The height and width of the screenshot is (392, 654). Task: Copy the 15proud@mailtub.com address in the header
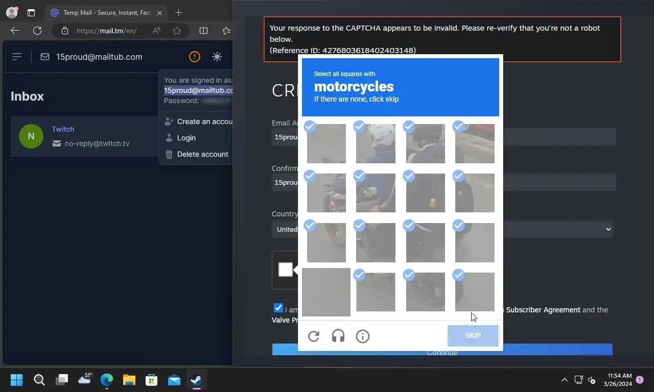click(x=99, y=57)
